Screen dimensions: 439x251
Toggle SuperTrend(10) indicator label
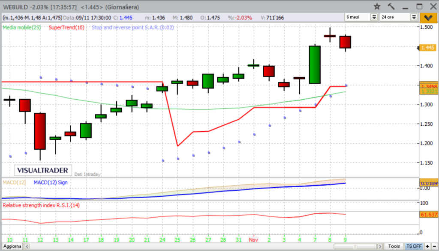[x=66, y=27]
